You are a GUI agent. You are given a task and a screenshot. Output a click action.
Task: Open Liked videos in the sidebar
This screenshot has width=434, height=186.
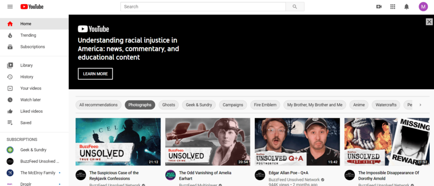tap(31, 111)
